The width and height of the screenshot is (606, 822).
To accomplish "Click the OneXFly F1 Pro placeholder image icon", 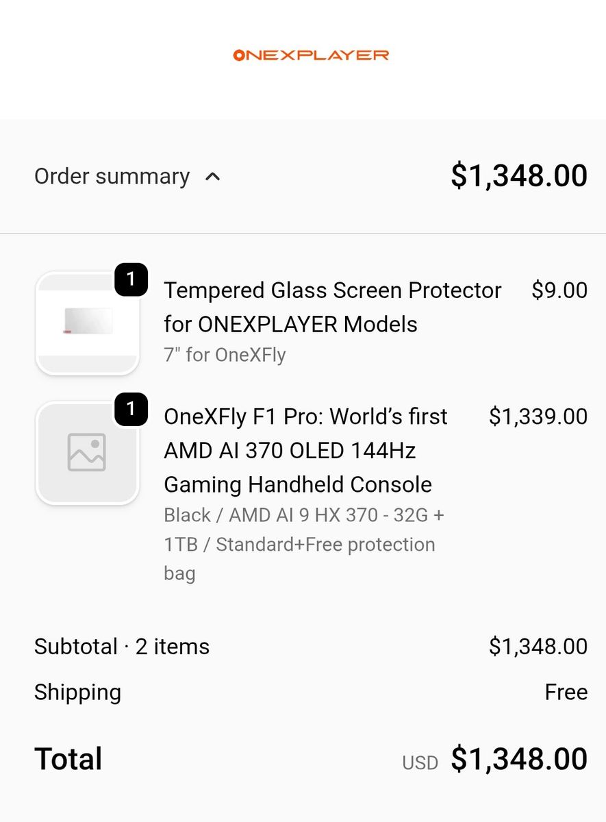I will pos(87,452).
